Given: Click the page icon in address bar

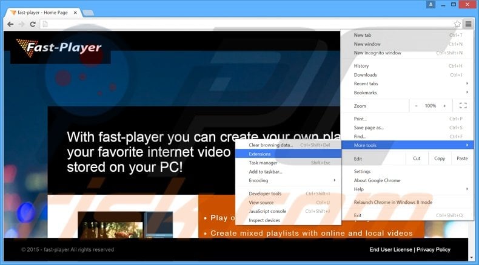Looking at the screenshot, I should click(x=45, y=24).
